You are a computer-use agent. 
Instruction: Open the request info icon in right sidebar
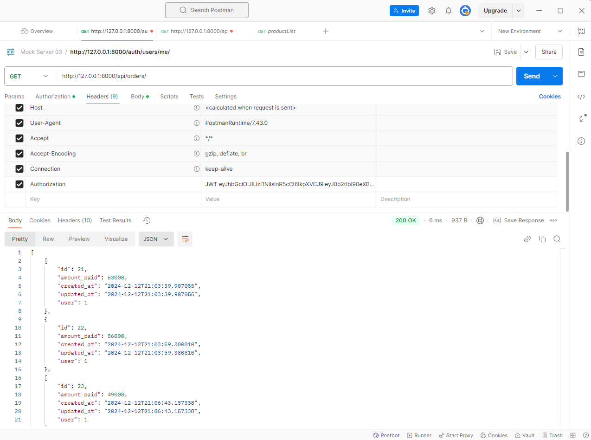tap(581, 141)
